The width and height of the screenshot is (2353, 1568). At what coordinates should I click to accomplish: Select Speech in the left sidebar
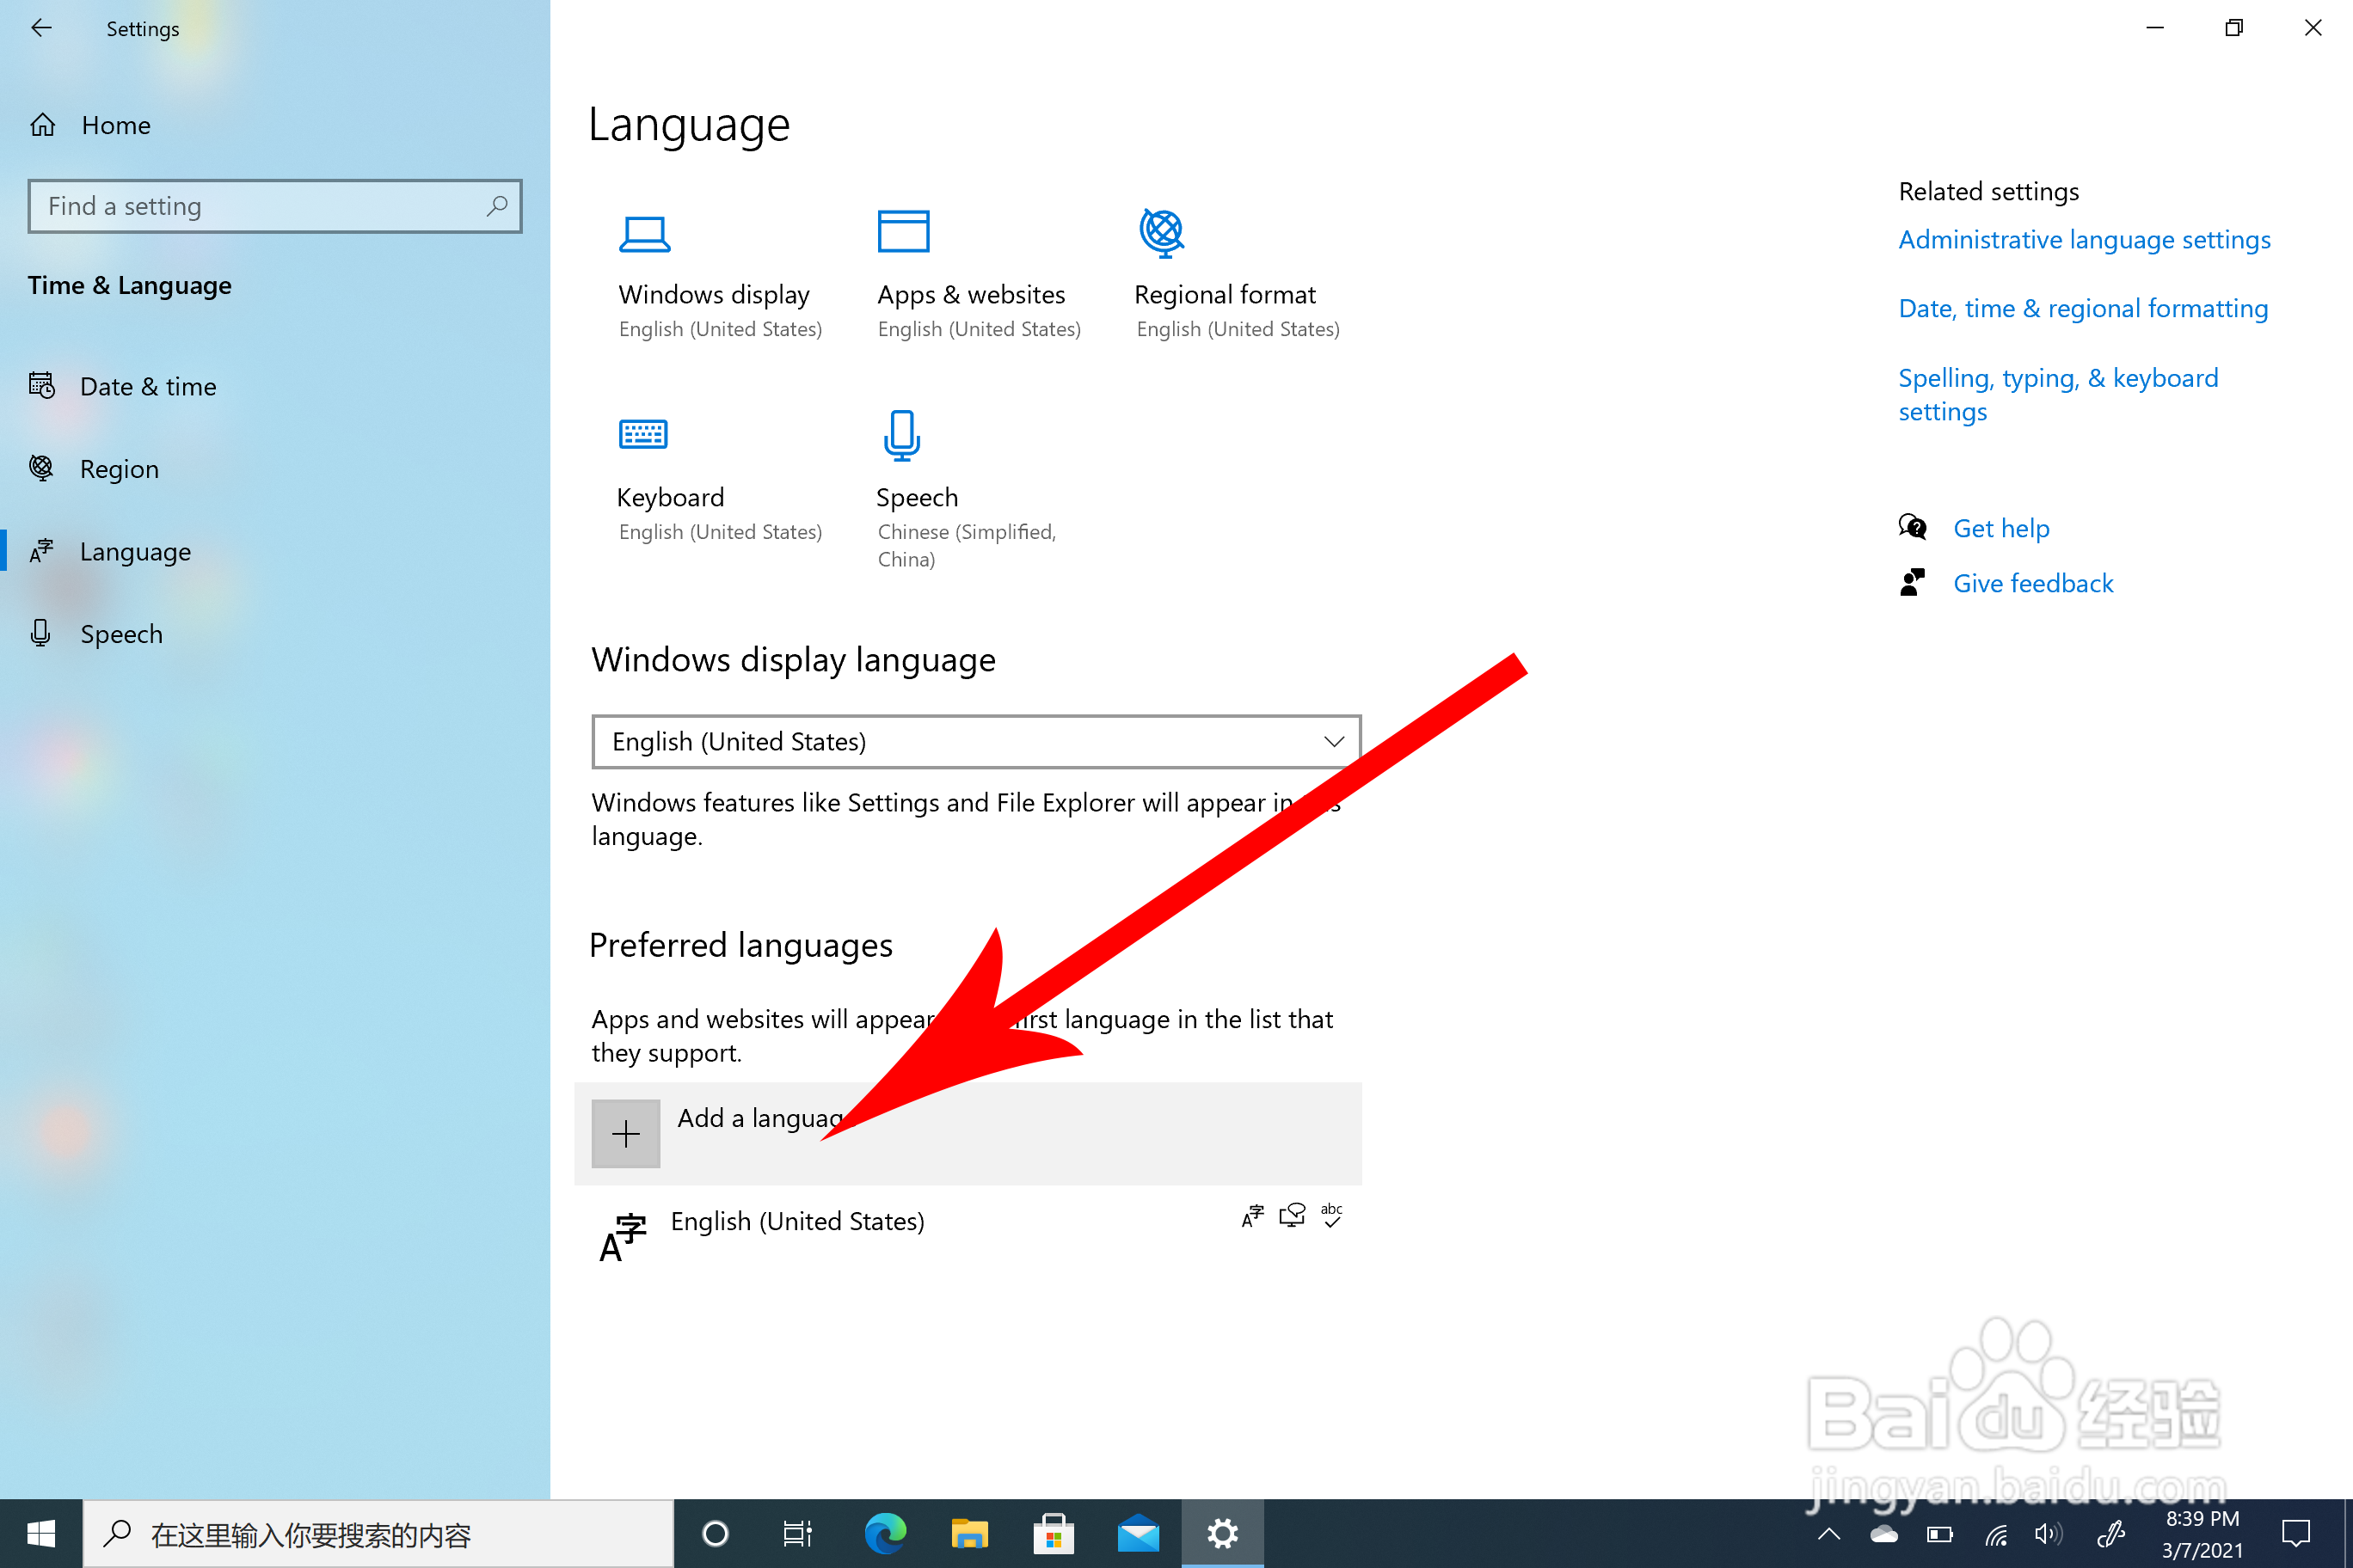coord(121,634)
